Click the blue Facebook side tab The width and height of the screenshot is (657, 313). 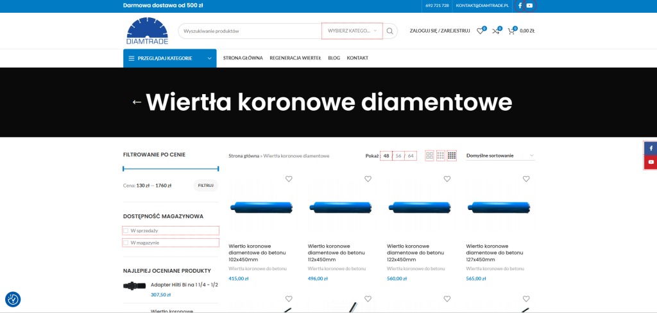pos(651,148)
